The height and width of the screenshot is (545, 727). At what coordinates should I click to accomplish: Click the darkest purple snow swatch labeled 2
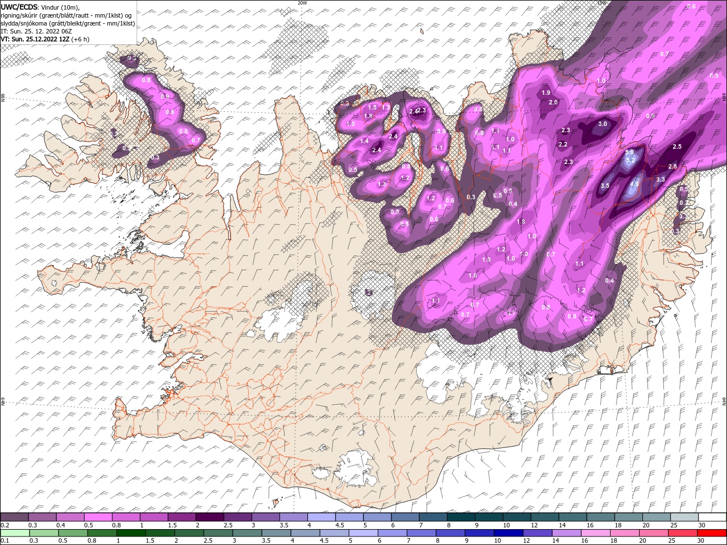(210, 517)
